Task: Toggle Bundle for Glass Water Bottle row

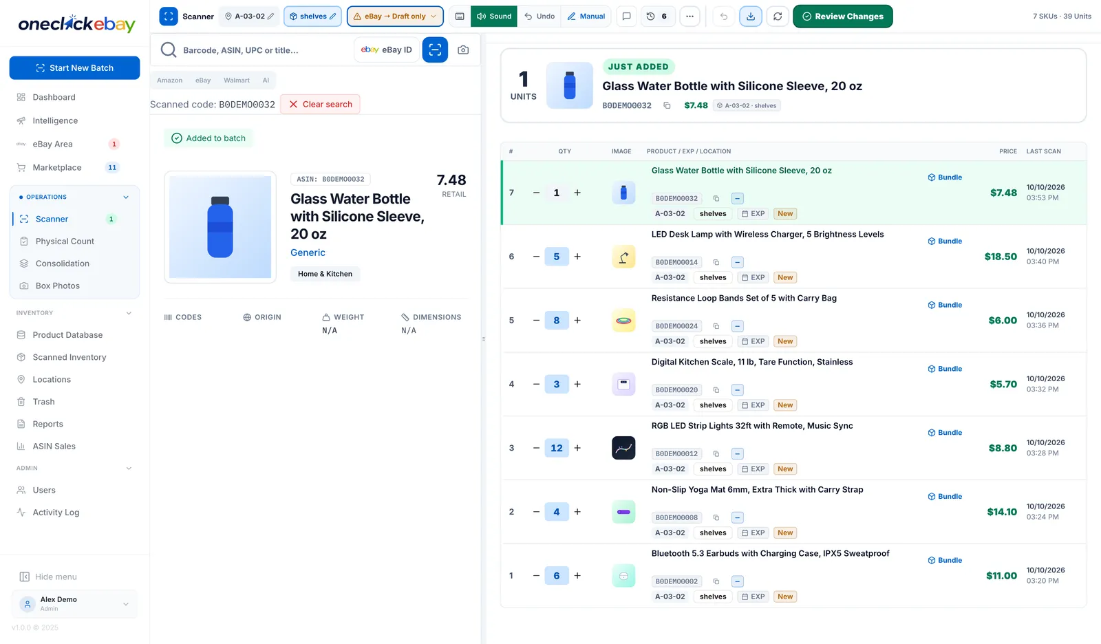Action: pos(945,178)
